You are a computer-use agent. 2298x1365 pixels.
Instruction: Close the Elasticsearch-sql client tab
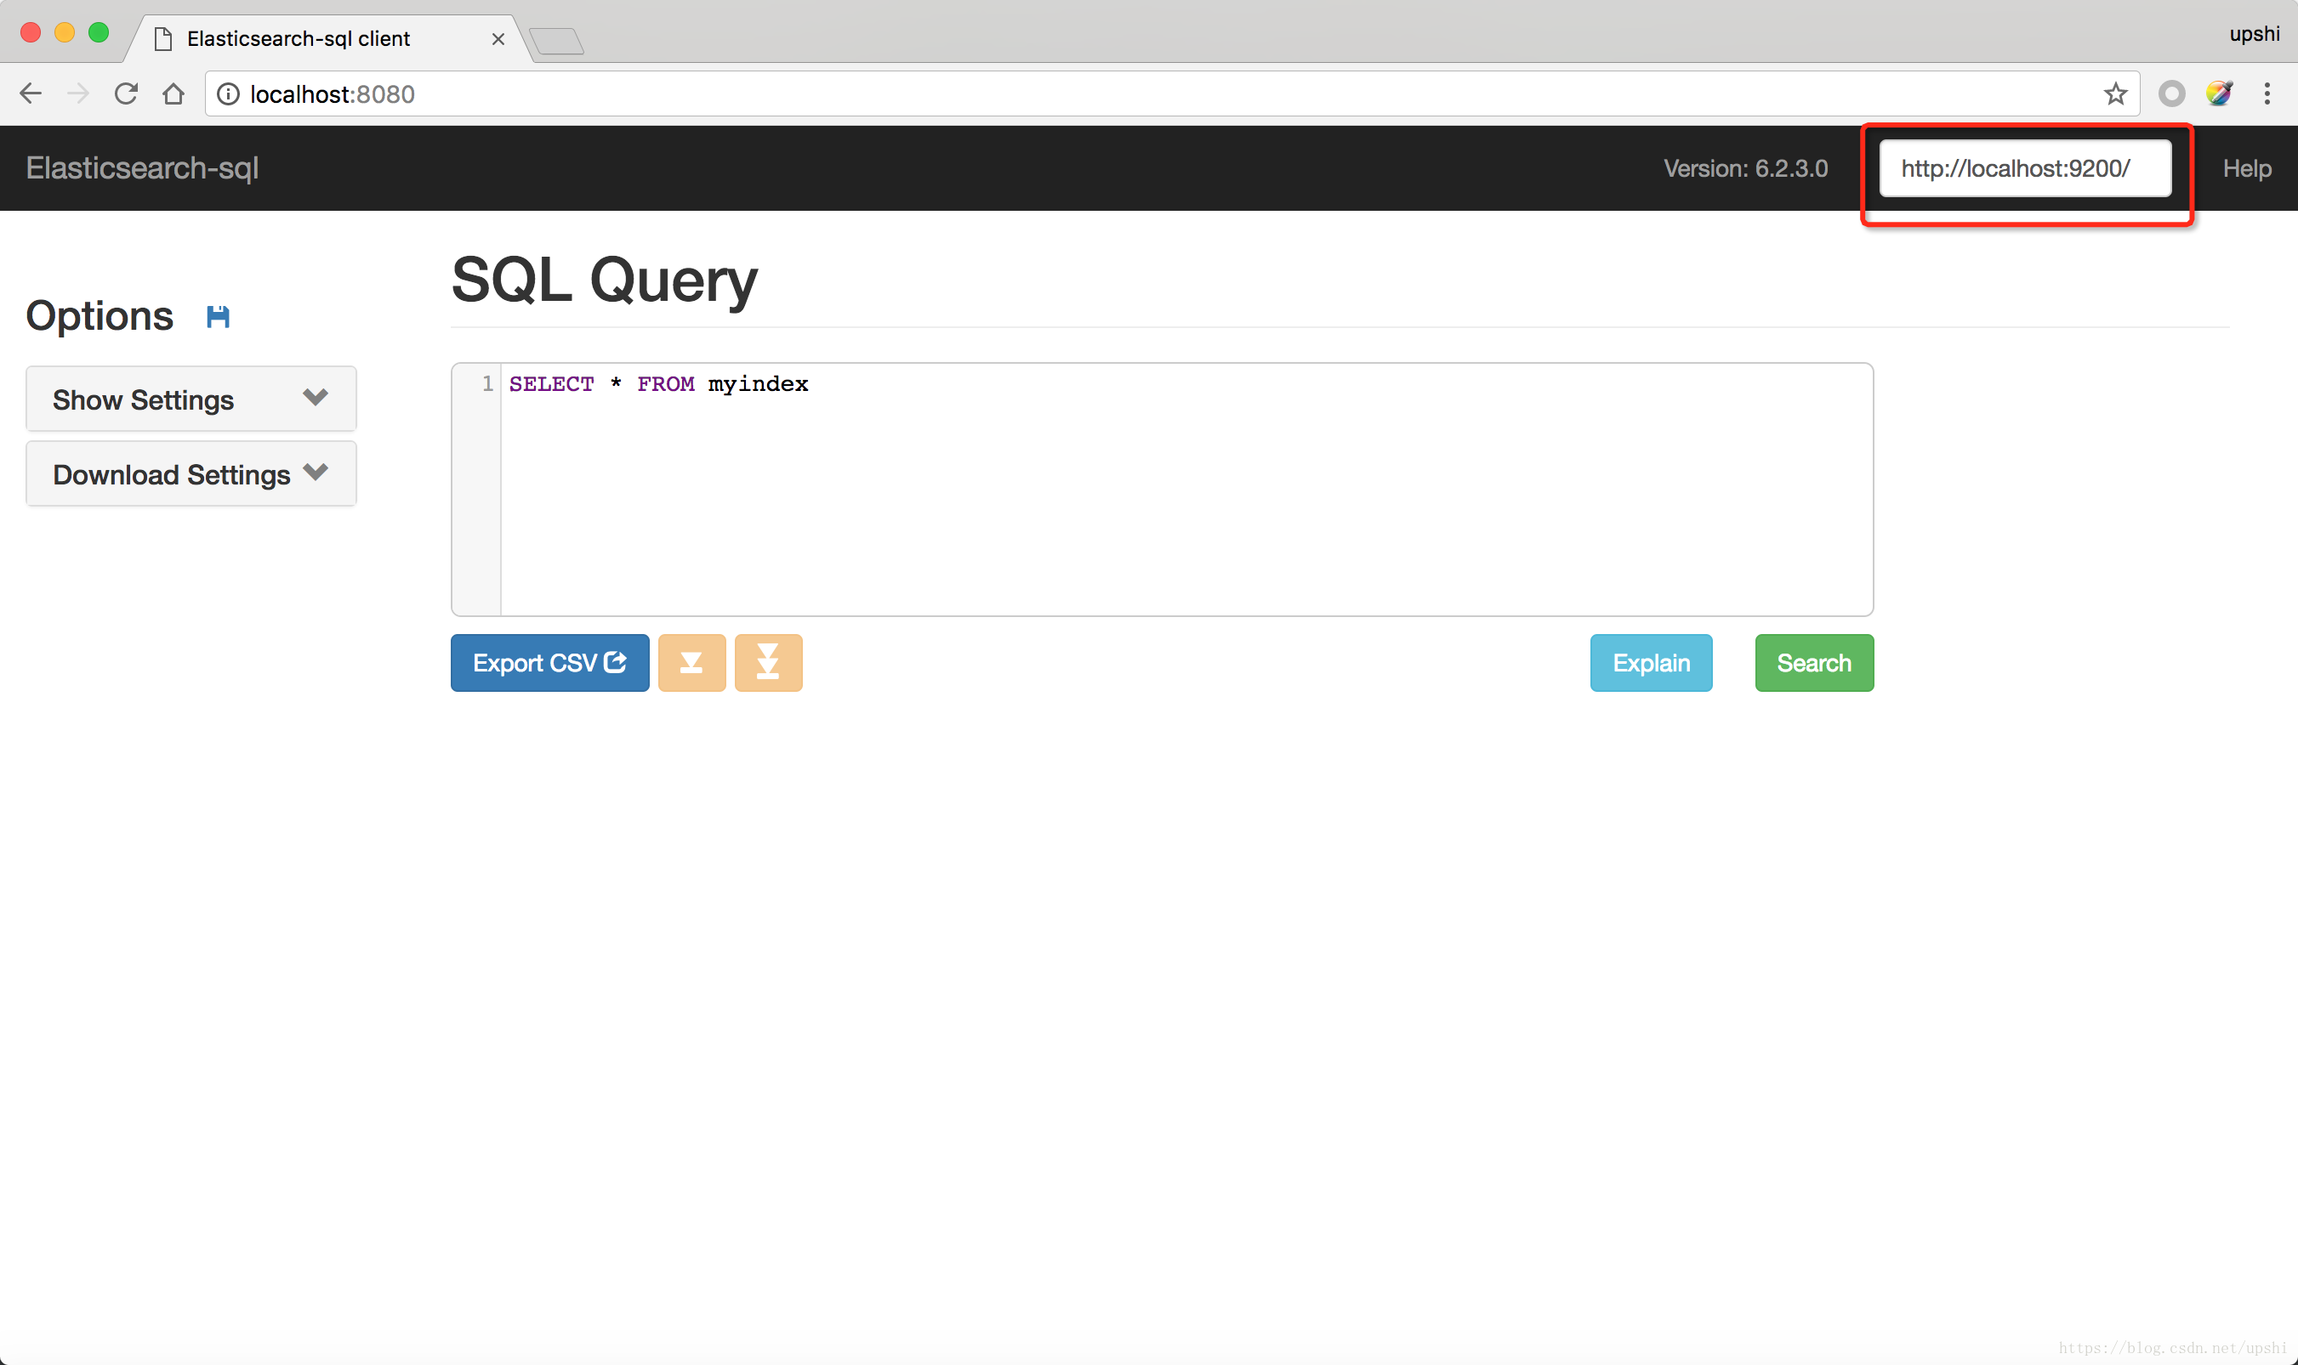498,38
